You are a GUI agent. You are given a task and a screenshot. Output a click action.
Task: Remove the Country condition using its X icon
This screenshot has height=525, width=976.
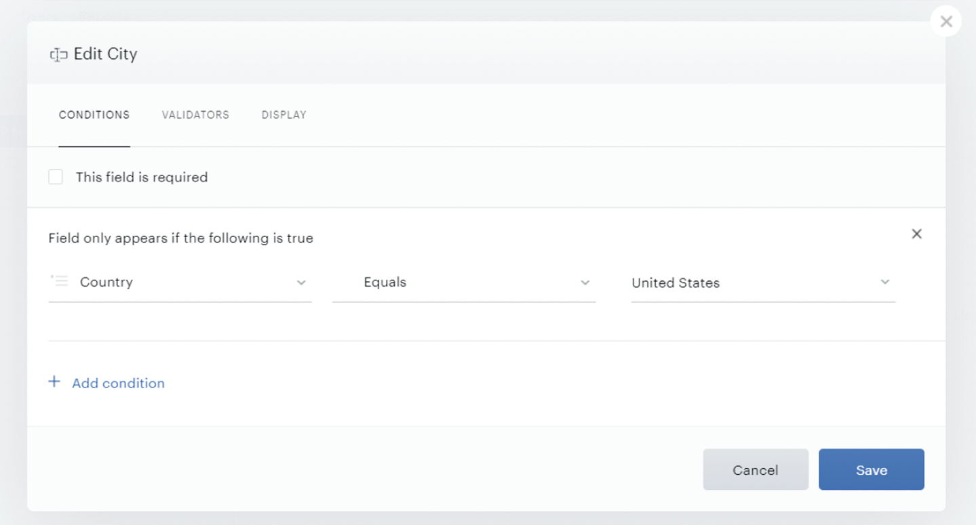tap(916, 234)
